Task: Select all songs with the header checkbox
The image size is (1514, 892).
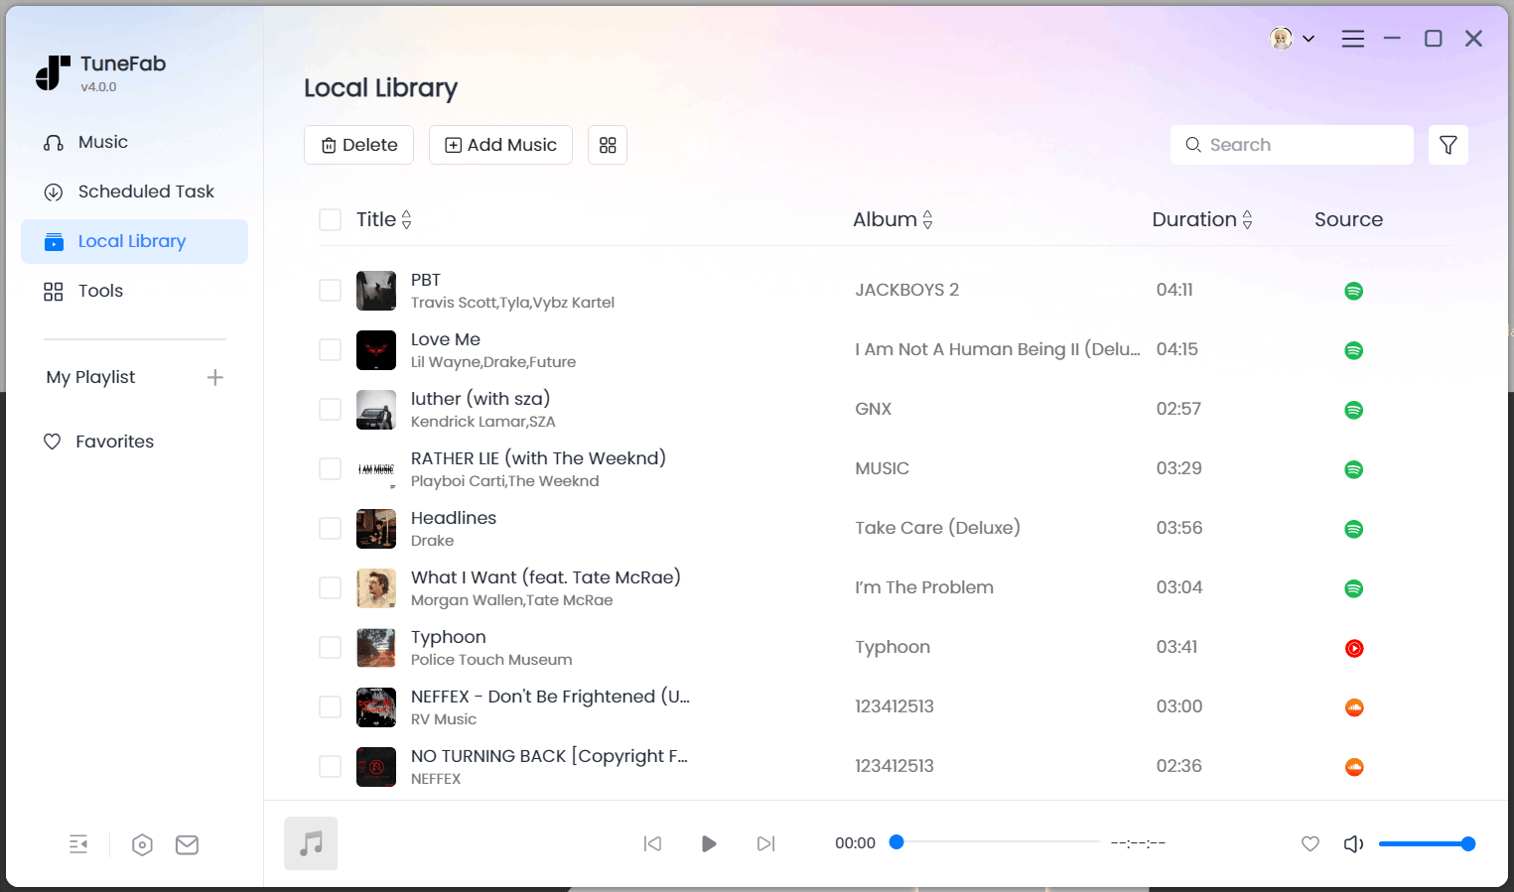Action: [x=330, y=219]
